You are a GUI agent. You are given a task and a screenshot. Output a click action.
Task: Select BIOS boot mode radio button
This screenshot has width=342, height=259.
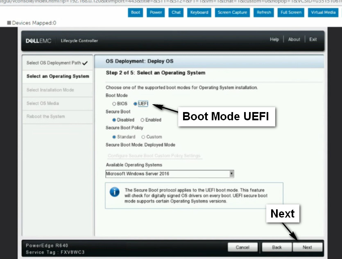114,104
